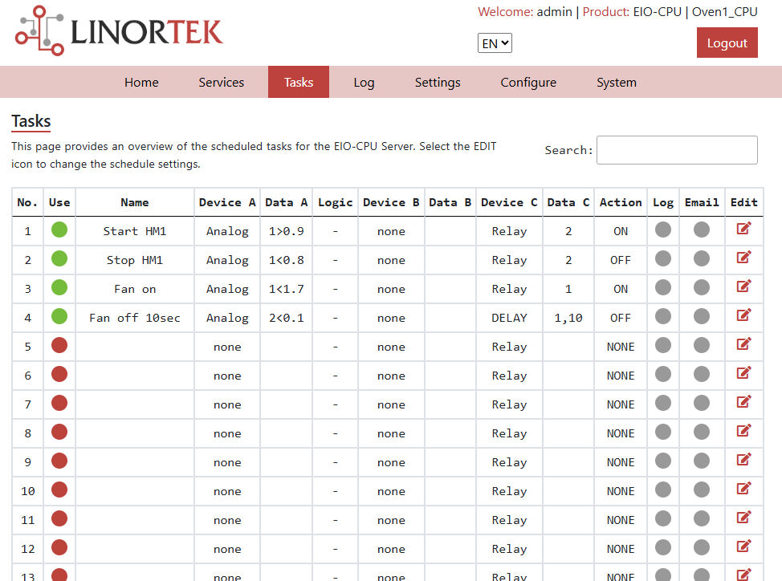The width and height of the screenshot is (782, 581).
Task: Click green Use indicator for Start HM1
Action: click(x=59, y=230)
